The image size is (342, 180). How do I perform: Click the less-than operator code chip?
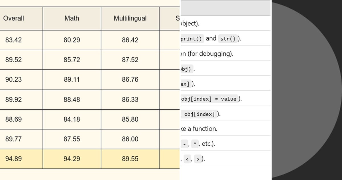click(187, 159)
